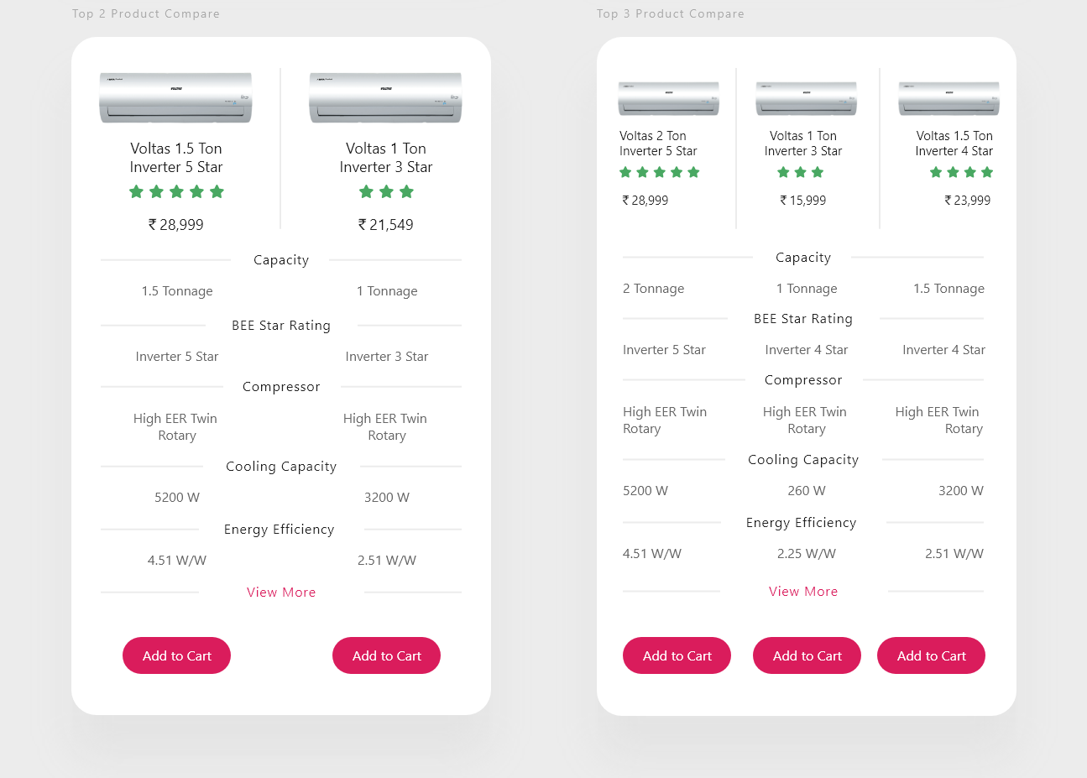The image size is (1087, 778).
Task: Expand View More in the three-product compare card
Action: click(x=803, y=592)
